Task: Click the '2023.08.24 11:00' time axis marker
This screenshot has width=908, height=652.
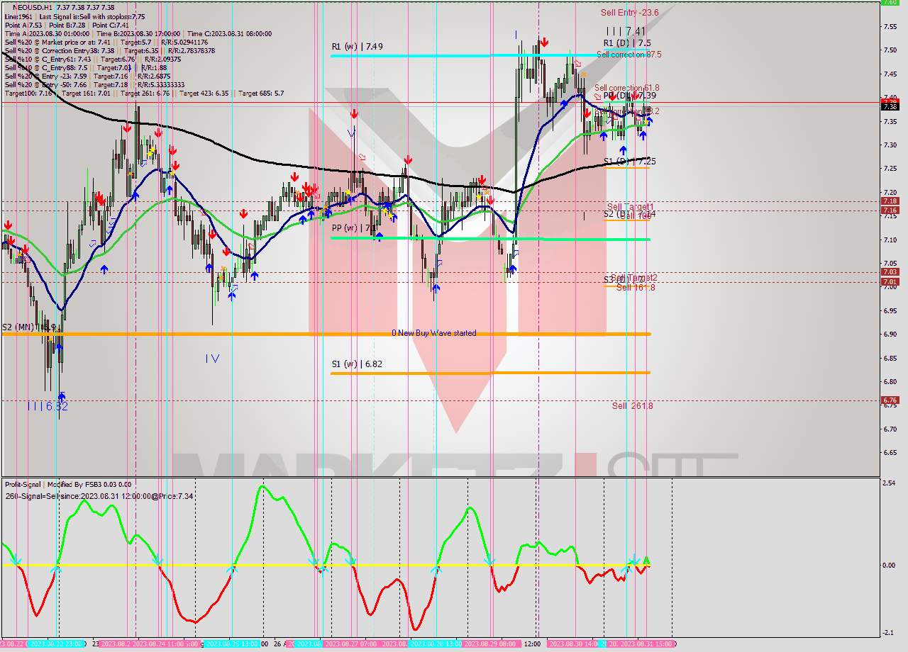Action: pos(158,644)
